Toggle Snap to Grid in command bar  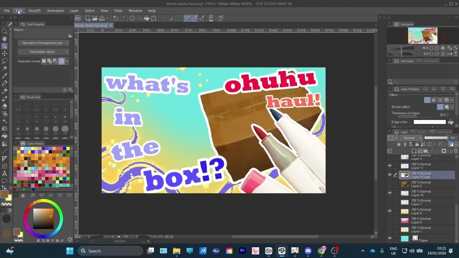(202, 18)
